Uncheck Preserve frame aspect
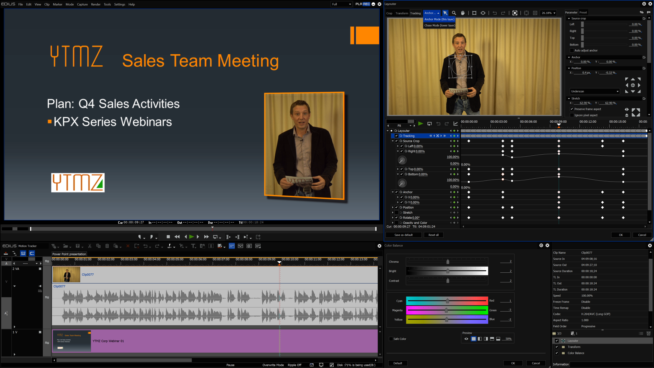 [x=572, y=109]
